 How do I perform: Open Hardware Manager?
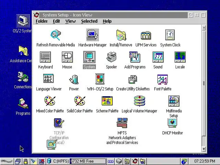pyautogui.click(x=92, y=35)
